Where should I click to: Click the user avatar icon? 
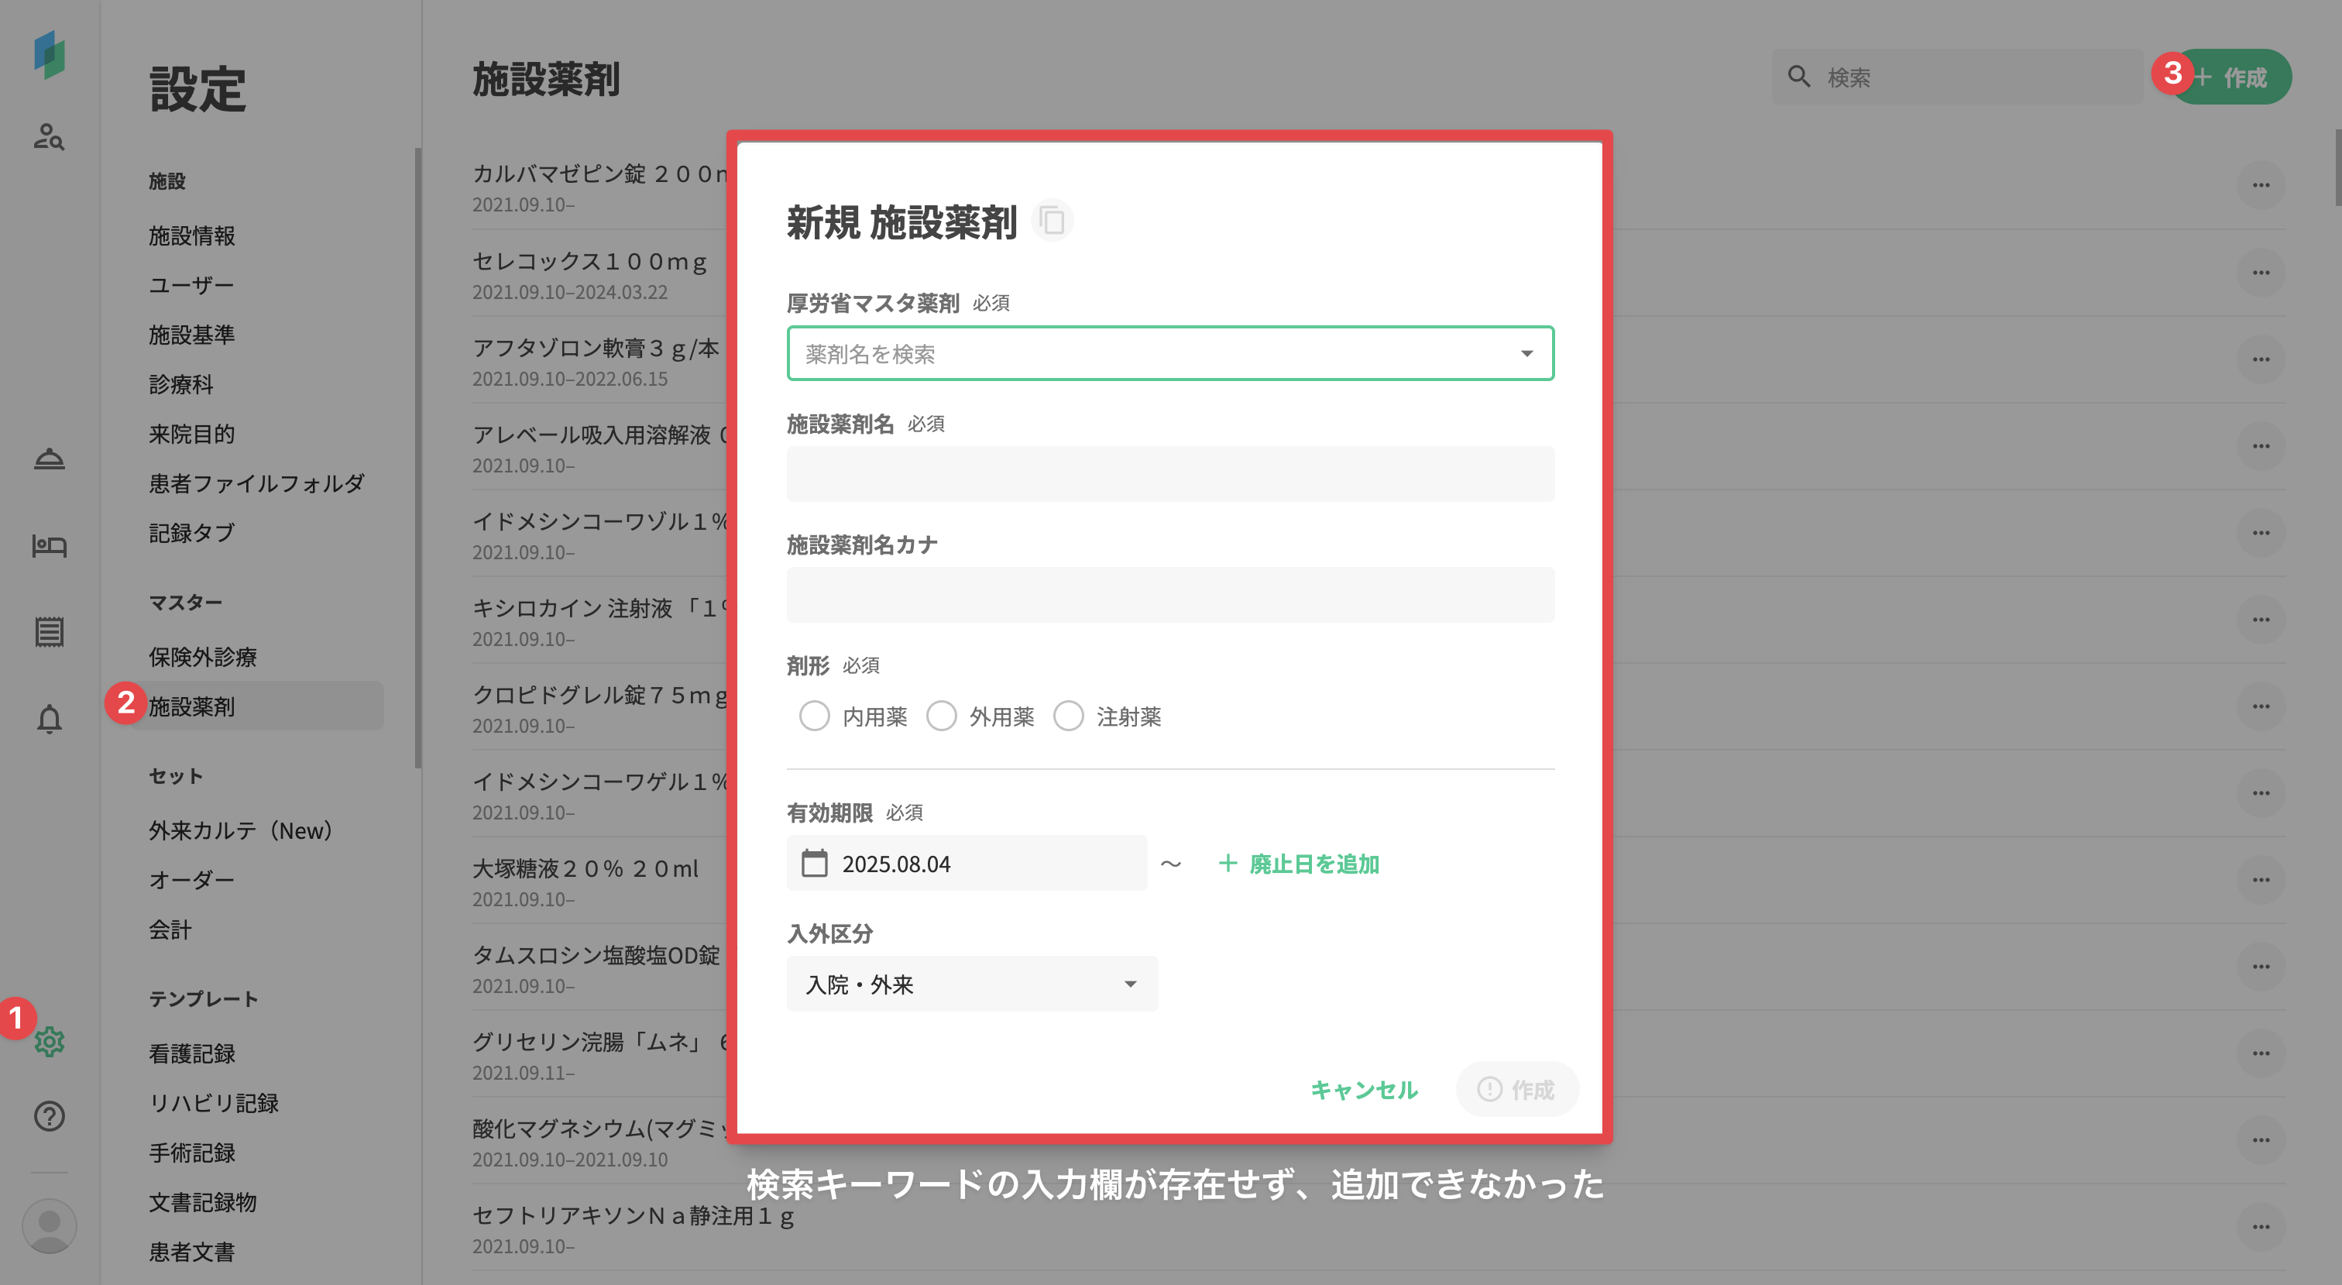pos(49,1225)
